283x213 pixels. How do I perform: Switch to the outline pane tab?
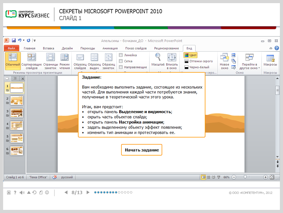tap(15, 78)
